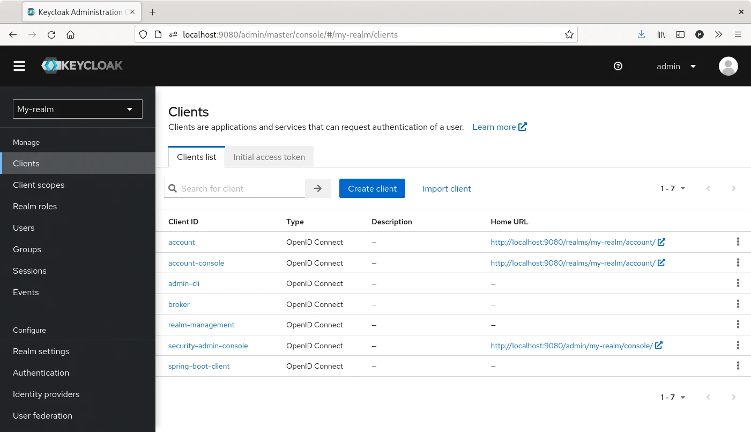751x432 pixels.
Task: Open the admin user dropdown
Action: [676, 66]
